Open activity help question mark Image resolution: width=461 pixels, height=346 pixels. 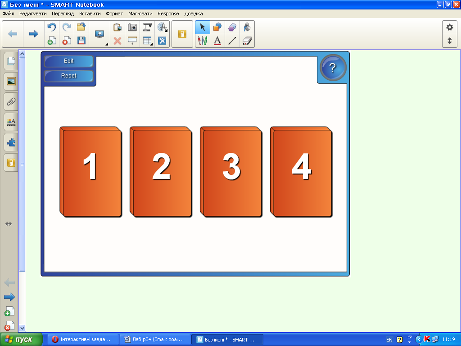pyautogui.click(x=333, y=68)
